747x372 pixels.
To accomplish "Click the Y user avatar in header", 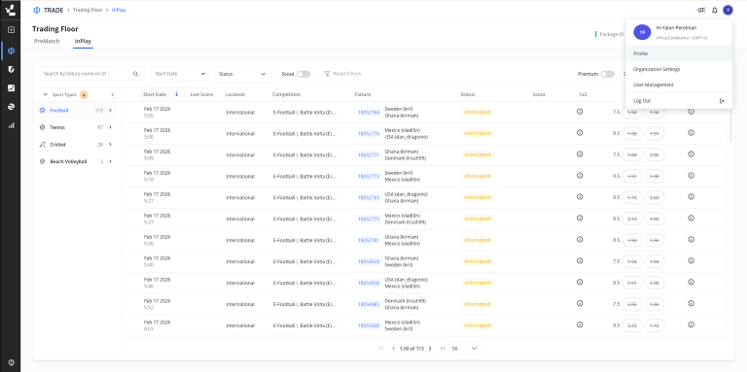I will coord(728,10).
